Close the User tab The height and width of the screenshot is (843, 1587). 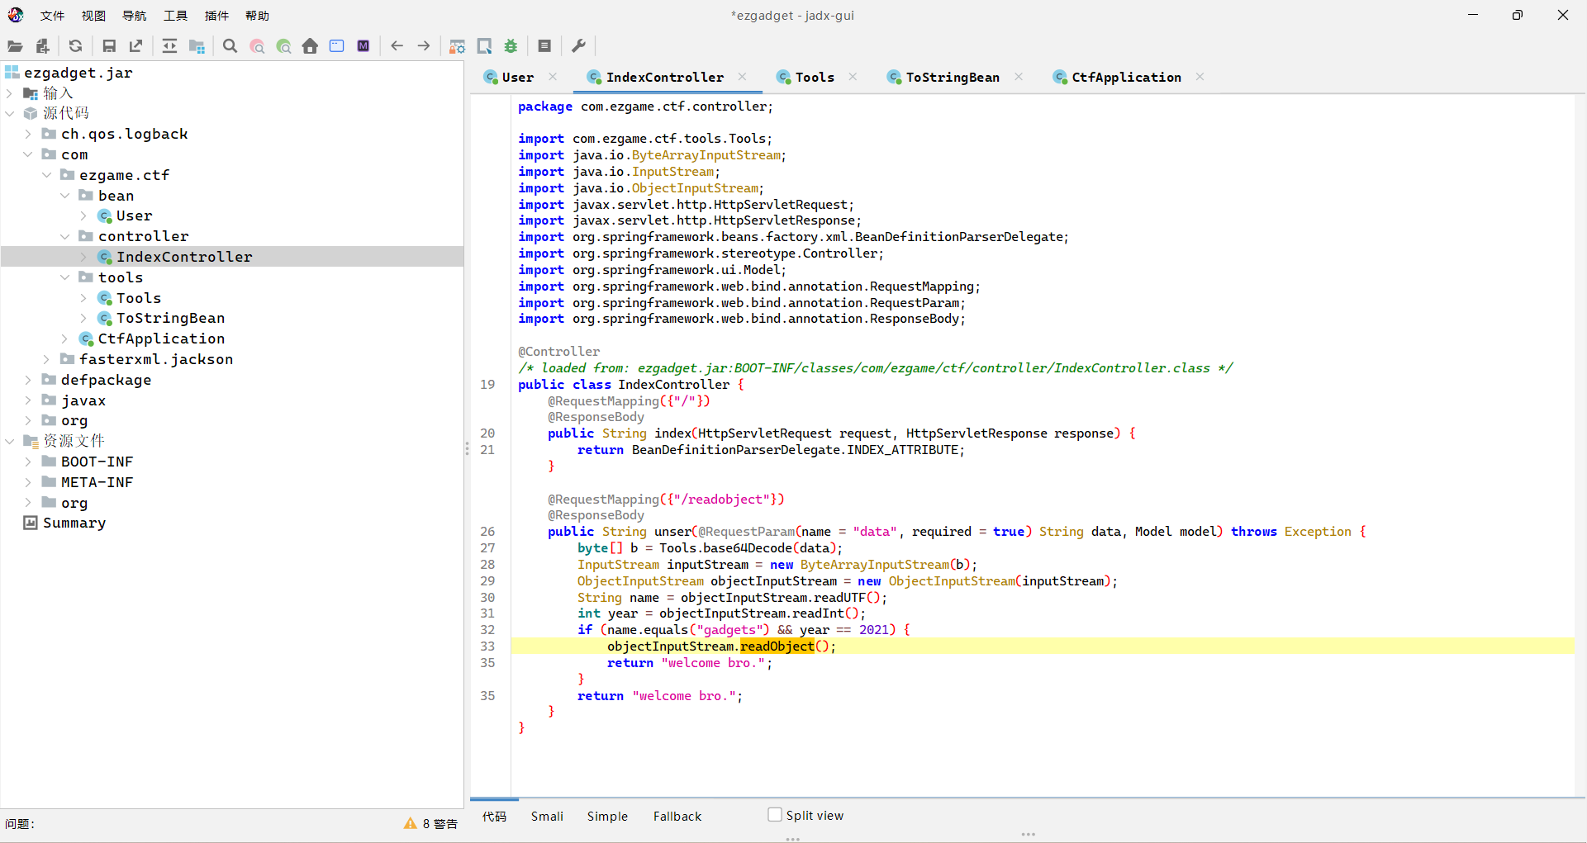click(553, 77)
